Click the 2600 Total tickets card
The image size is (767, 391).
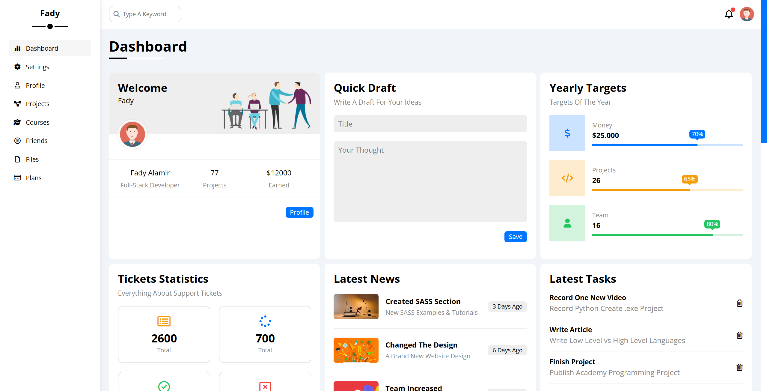pyautogui.click(x=164, y=334)
